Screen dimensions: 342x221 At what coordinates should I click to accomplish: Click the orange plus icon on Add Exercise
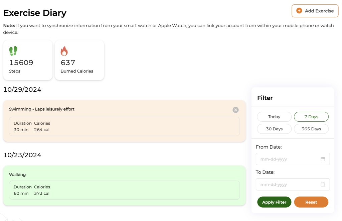[x=299, y=11]
